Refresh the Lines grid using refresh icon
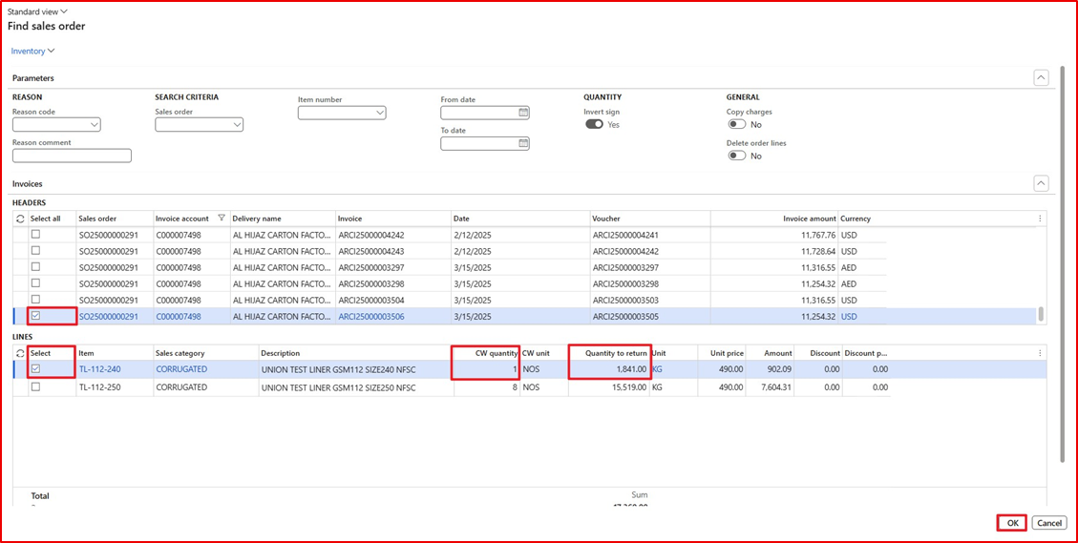Image resolution: width=1078 pixels, height=543 pixels. pyautogui.click(x=21, y=353)
